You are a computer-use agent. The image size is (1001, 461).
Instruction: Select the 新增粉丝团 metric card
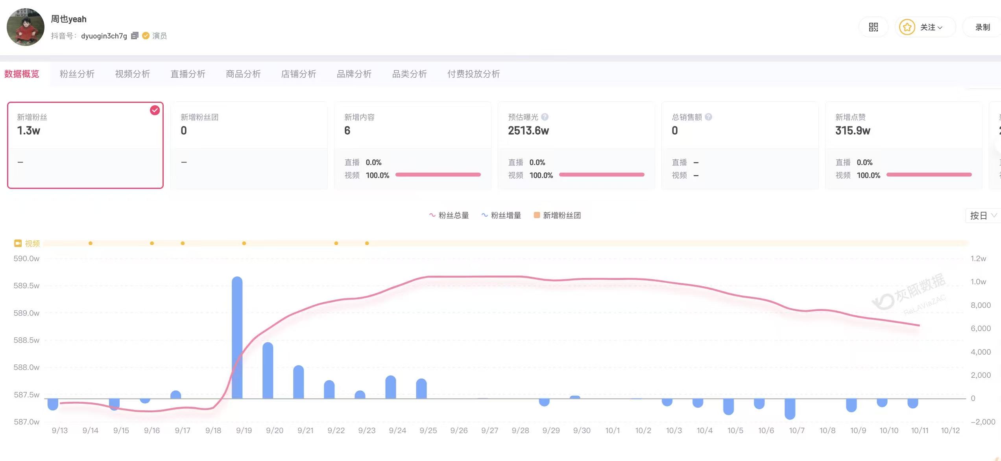click(x=249, y=145)
